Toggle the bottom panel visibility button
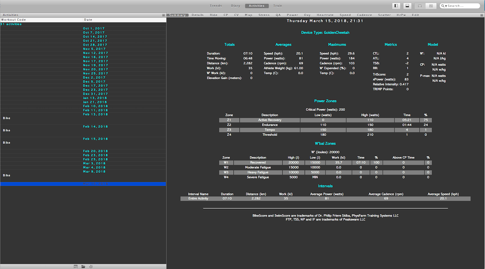The image size is (485, 269). (x=407, y=6)
